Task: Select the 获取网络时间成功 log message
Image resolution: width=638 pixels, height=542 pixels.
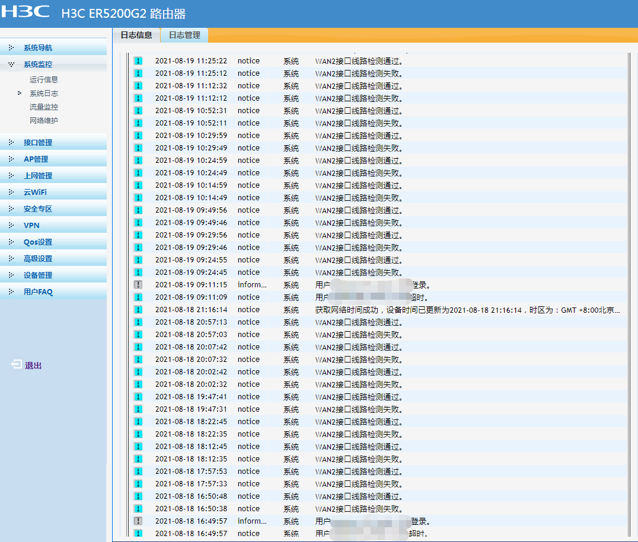Action: (x=467, y=310)
